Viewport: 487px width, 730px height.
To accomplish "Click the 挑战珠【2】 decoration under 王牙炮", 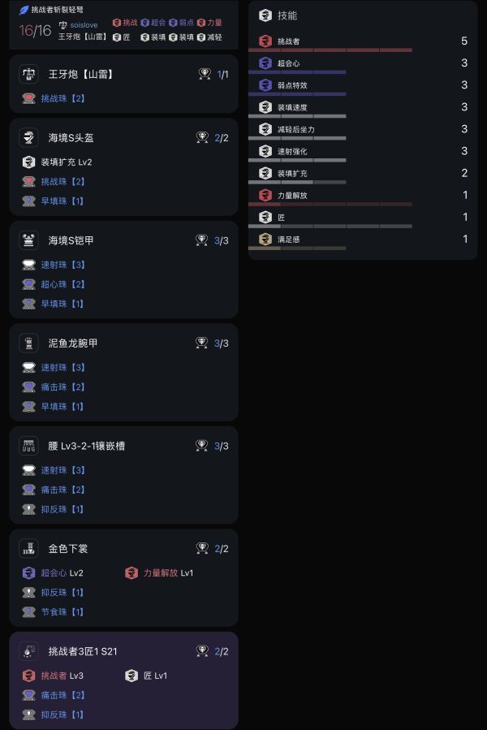I will click(62, 98).
